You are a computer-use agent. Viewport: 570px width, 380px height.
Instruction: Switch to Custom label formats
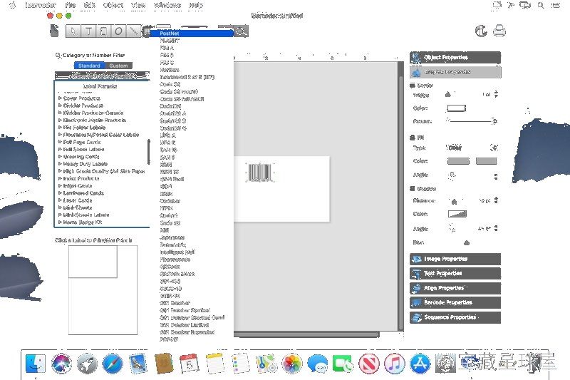(x=118, y=66)
